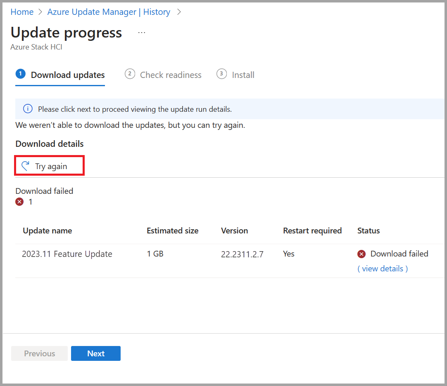Click the step 1 circle icon
447x386 pixels.
pos(21,74)
